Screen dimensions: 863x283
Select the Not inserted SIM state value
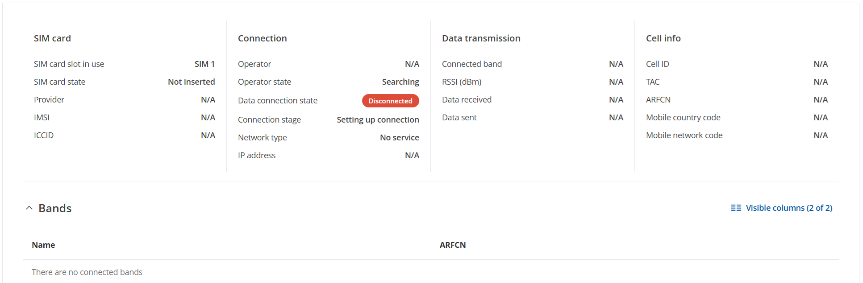click(191, 82)
